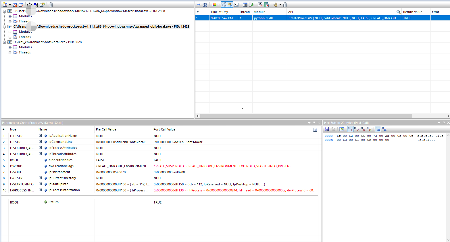Clear monitored calls with the trash icon
The width and height of the screenshot is (450, 242).
point(284,5)
